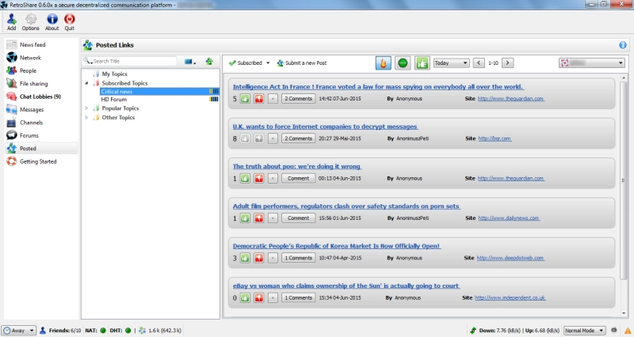Click the Add friend toolbar icon
The image size is (634, 337).
(x=12, y=19)
